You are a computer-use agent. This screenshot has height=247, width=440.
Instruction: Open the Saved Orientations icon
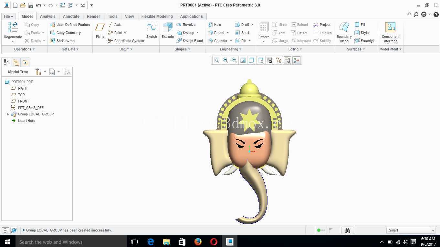point(261,60)
